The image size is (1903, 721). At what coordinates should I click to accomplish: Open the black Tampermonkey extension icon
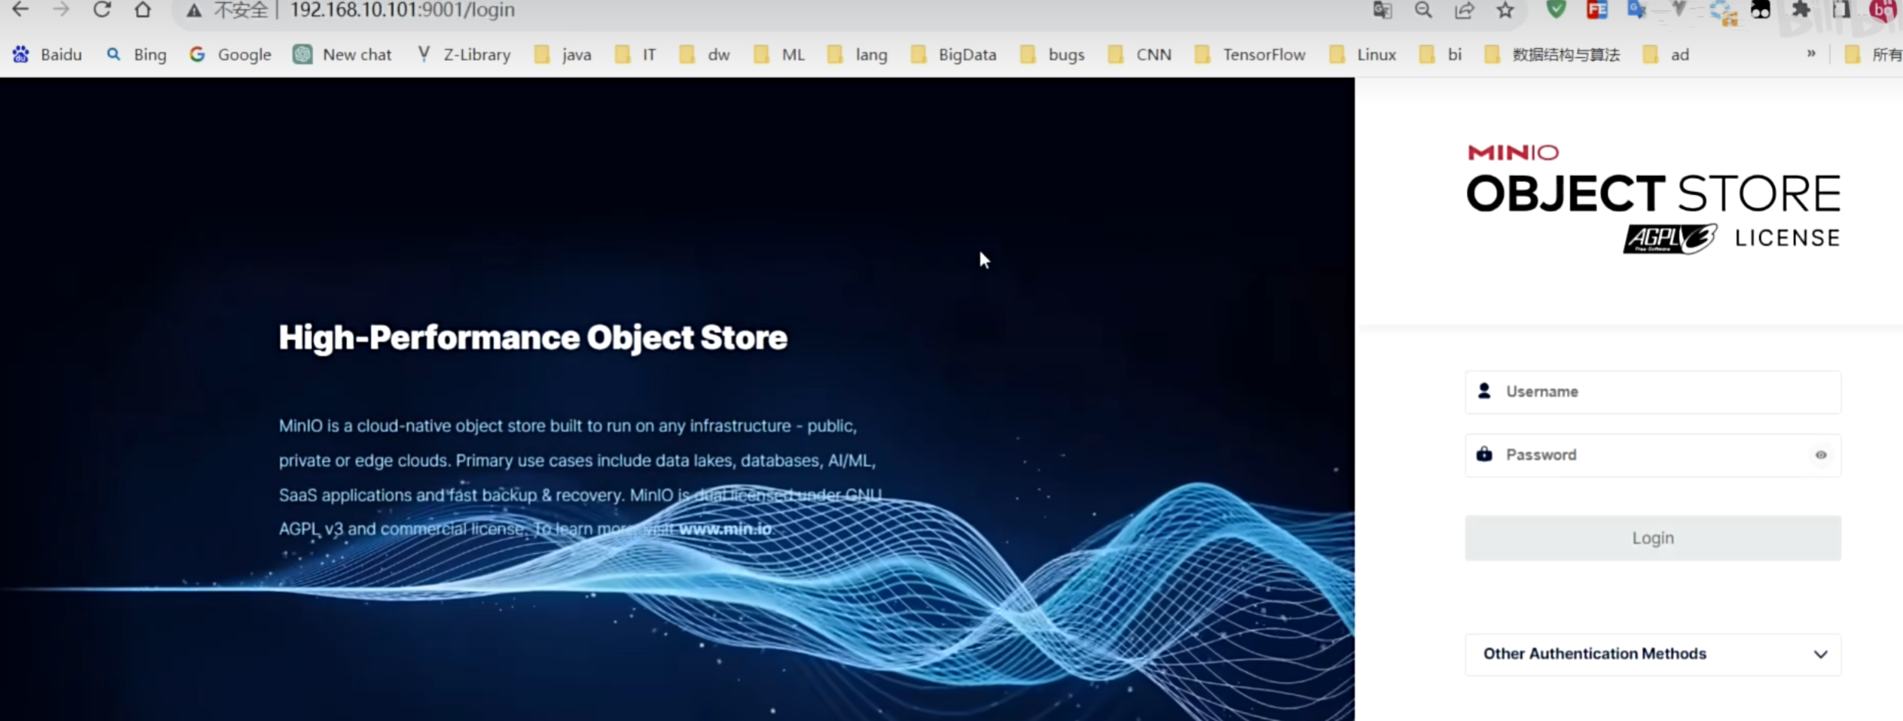tap(1761, 9)
